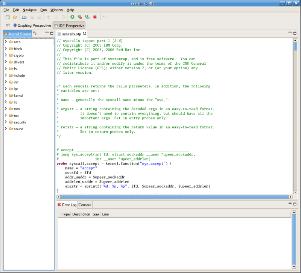
Task: Expand the drivers folder tree node
Action: pos(6,62)
